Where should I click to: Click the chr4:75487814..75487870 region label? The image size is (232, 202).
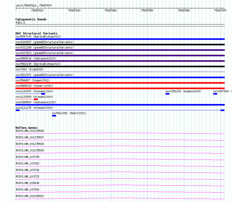[x=34, y=5]
